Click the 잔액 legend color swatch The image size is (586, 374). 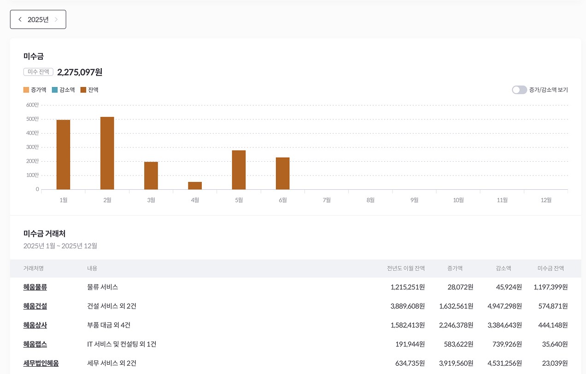(x=83, y=90)
